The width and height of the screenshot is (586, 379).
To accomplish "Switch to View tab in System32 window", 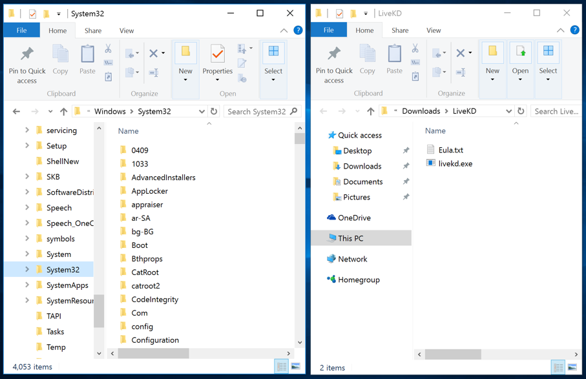I will click(127, 30).
